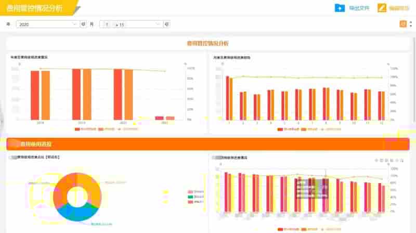416x233 pixels.
Task: Click the small icon right of month dropdown
Action: click(167, 24)
